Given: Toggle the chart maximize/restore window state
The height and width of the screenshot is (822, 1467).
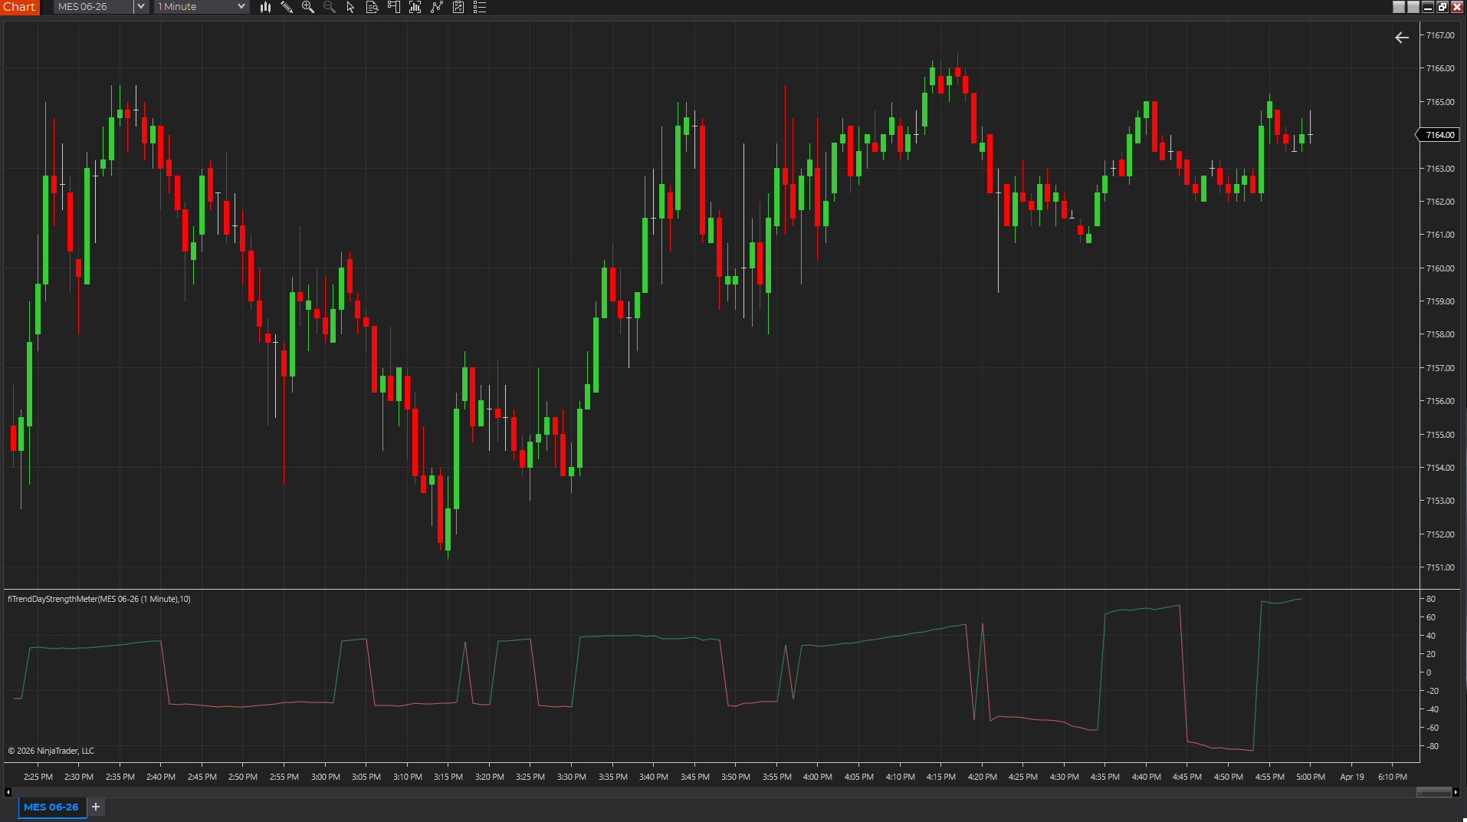Looking at the screenshot, I should [x=1443, y=6].
